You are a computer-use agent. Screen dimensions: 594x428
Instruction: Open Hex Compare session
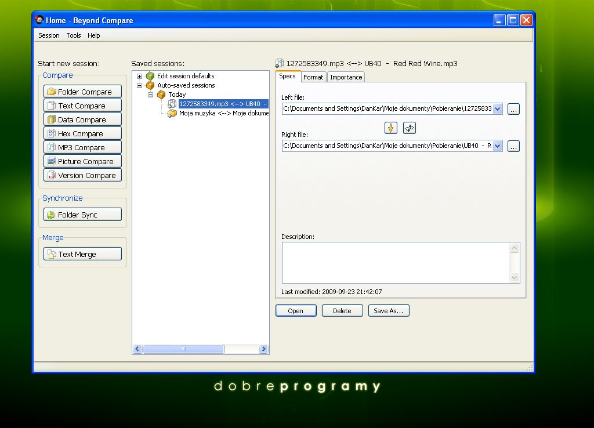point(82,133)
